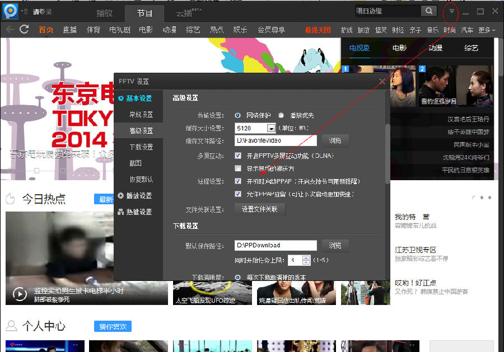This screenshot has width=504, height=352.
Task: Increase the simultaneous download task limit stepper
Action: tap(306, 257)
